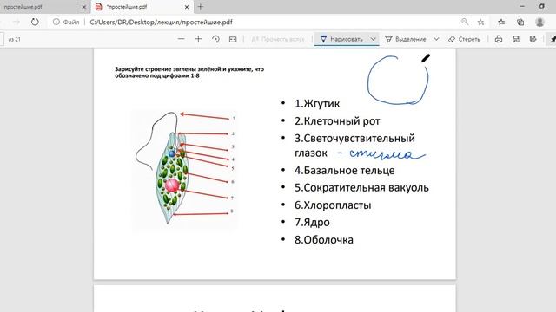Restore down the browser window
Screen dimensions: 556x312
pyautogui.click(x=542, y=6)
